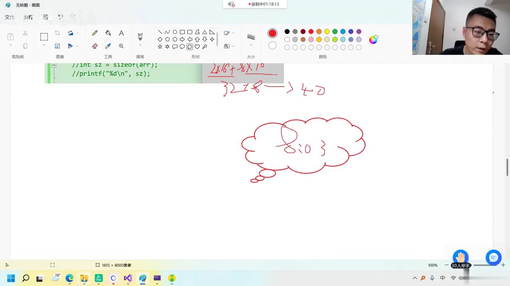Select the Text tool
This screenshot has height=286, width=510.
pos(121,33)
